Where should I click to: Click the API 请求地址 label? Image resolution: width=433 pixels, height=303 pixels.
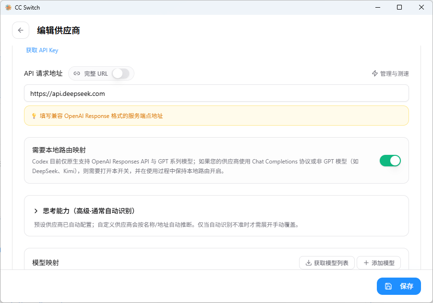click(x=43, y=74)
